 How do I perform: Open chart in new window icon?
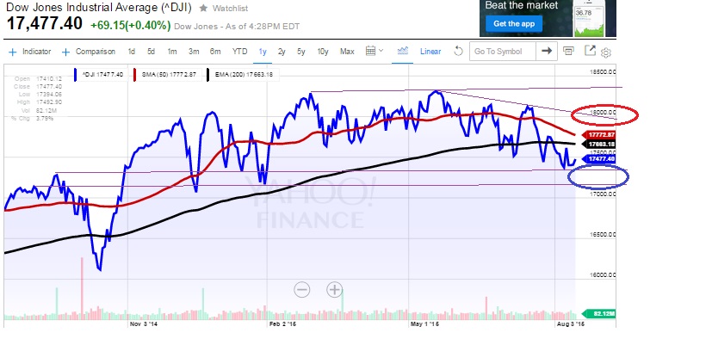pos(591,52)
